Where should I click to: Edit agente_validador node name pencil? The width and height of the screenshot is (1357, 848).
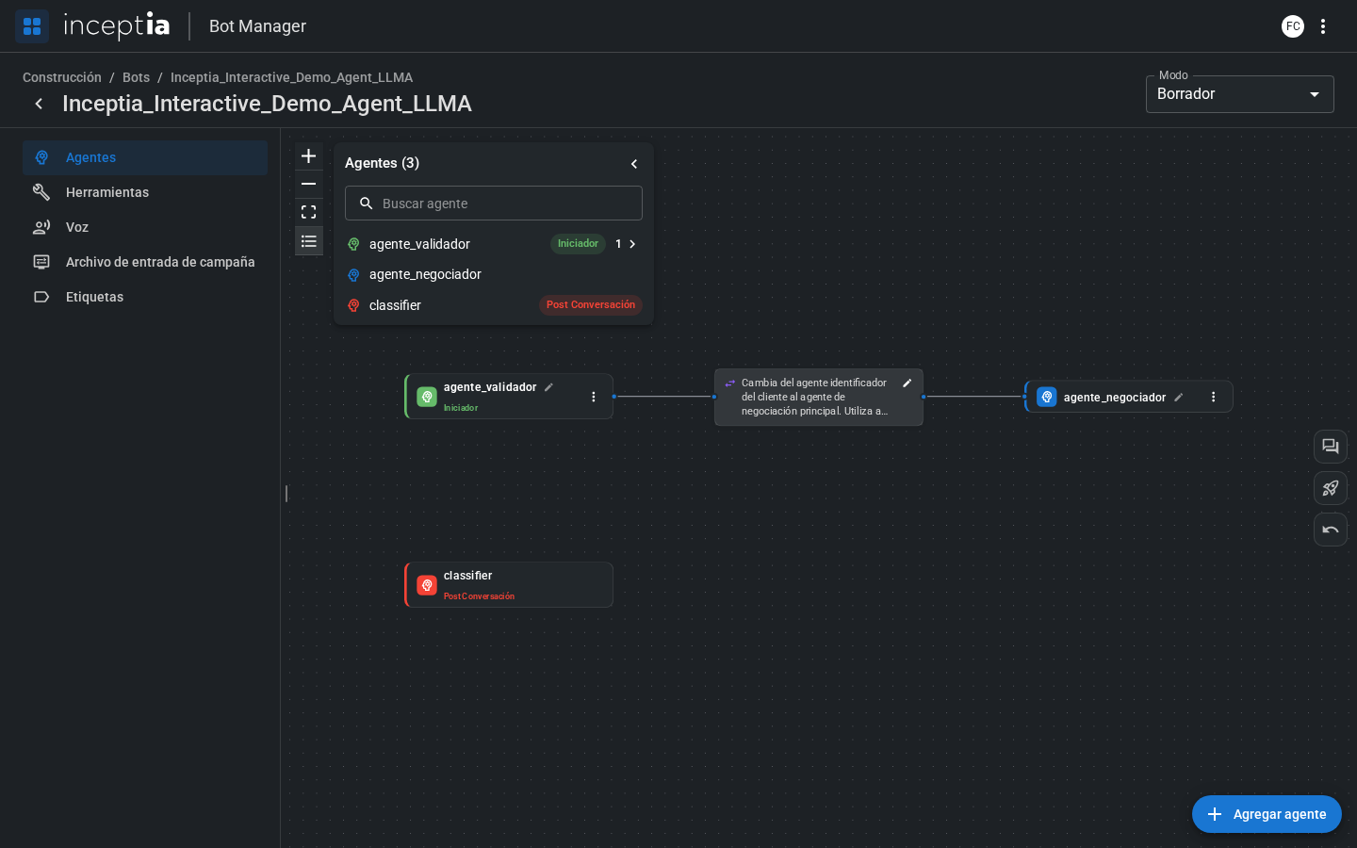[x=548, y=387]
